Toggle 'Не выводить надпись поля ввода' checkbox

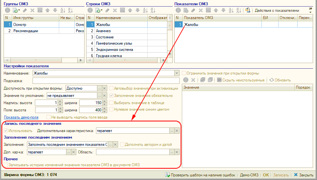pos(49,117)
